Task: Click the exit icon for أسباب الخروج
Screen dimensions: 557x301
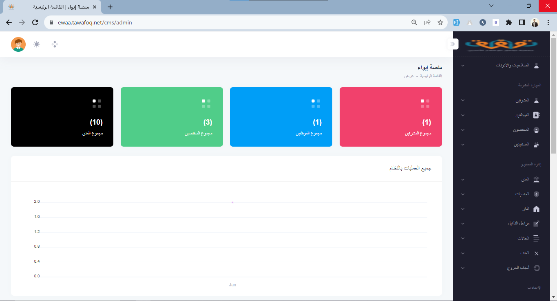Action: pyautogui.click(x=536, y=268)
